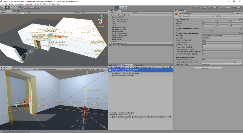Select the Rect Transform tool

click(x=19, y=7)
